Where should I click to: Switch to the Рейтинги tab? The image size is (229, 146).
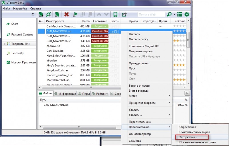tap(100, 94)
